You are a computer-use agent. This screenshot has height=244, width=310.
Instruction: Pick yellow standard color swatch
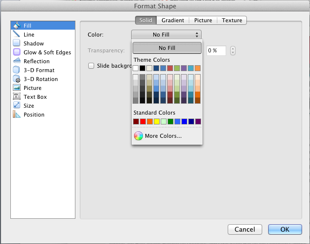click(x=157, y=122)
